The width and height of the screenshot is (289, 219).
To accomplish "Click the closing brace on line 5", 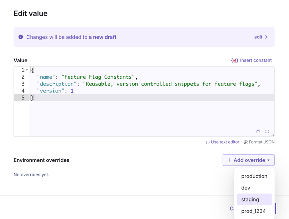I will (32, 98).
